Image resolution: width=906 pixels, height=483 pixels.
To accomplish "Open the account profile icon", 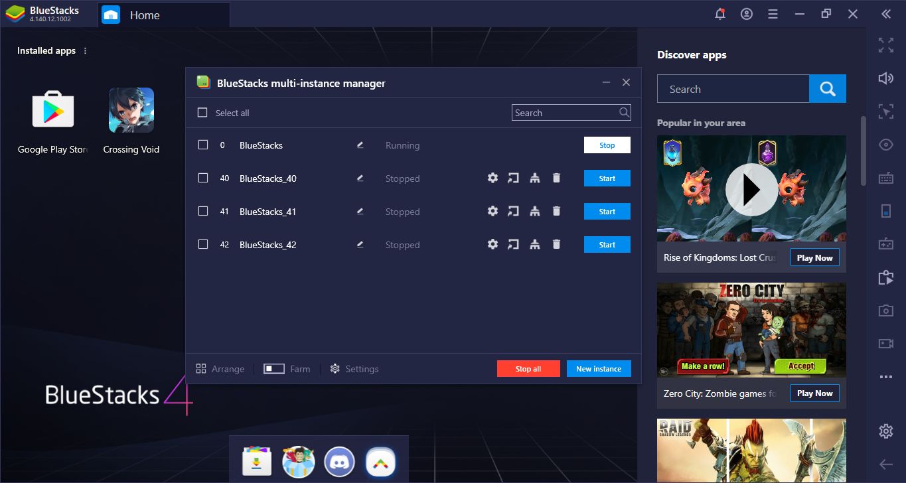I will click(x=747, y=14).
